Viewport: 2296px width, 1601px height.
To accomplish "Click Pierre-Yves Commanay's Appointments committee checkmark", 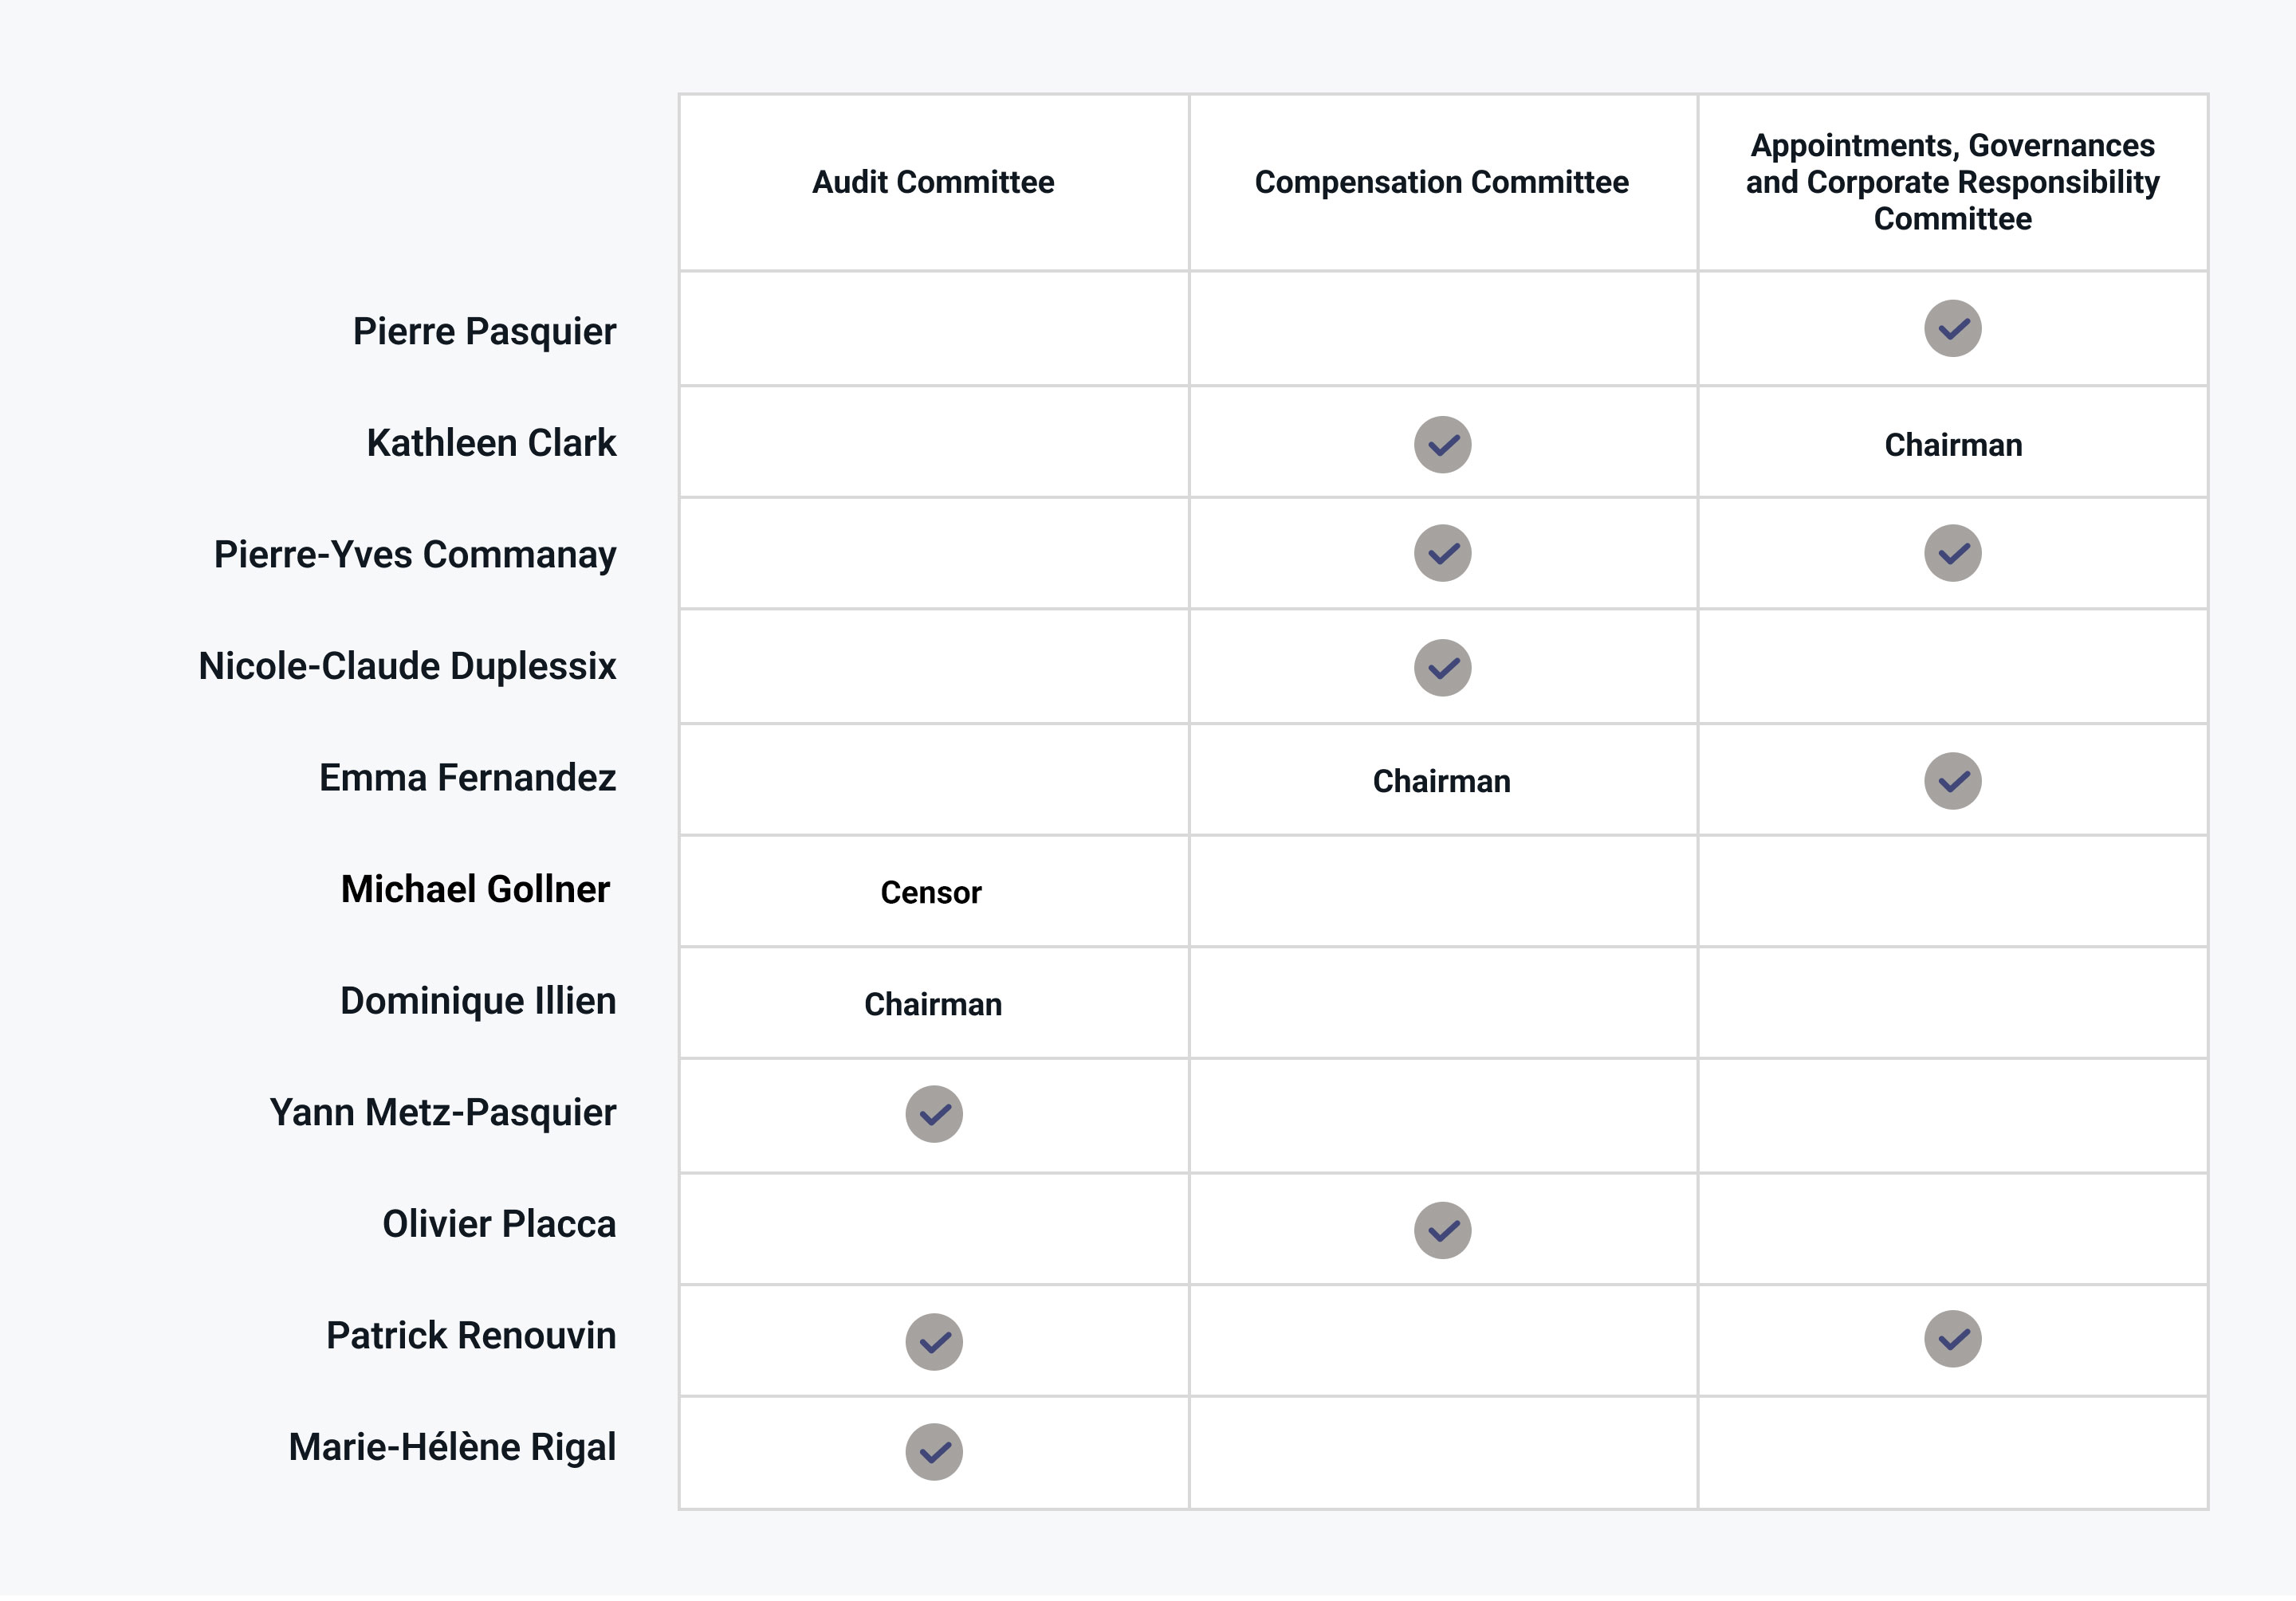I will [1952, 552].
